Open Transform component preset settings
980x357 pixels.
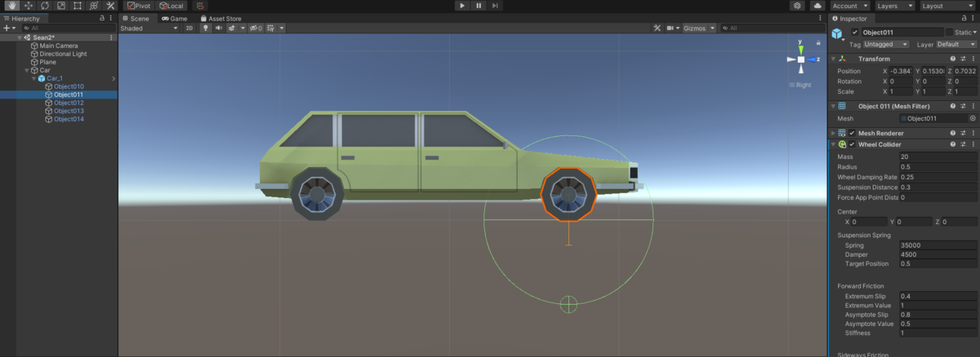pos(963,59)
